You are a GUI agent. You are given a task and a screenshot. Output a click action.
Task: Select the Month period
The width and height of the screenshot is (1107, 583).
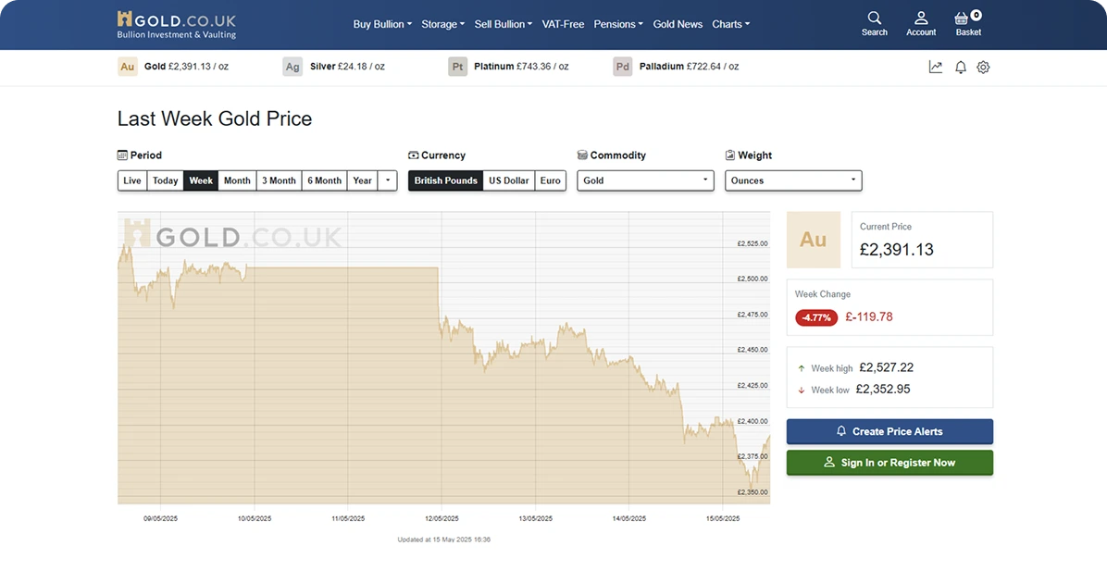237,180
